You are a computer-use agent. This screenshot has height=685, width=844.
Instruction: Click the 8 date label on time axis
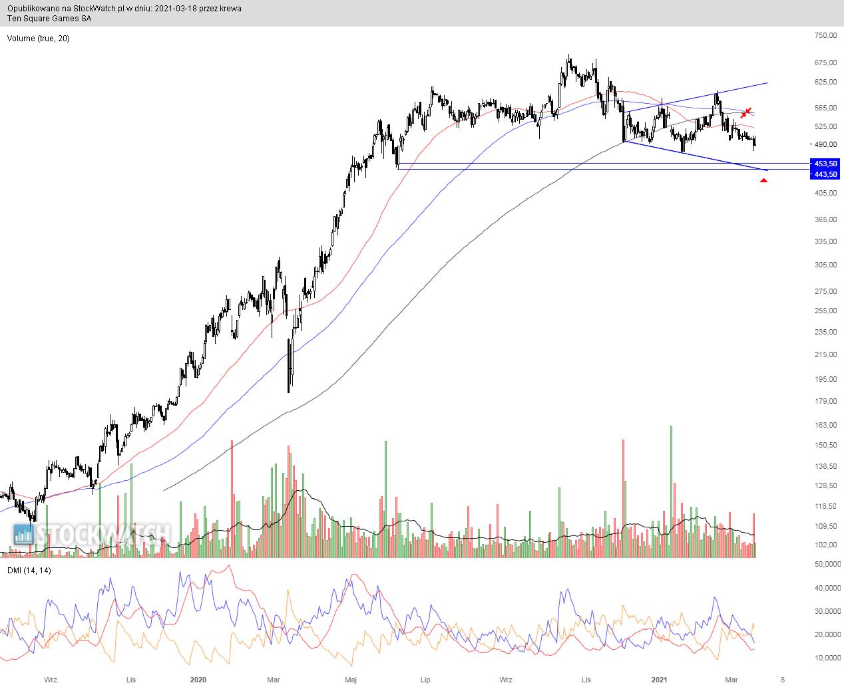782,680
